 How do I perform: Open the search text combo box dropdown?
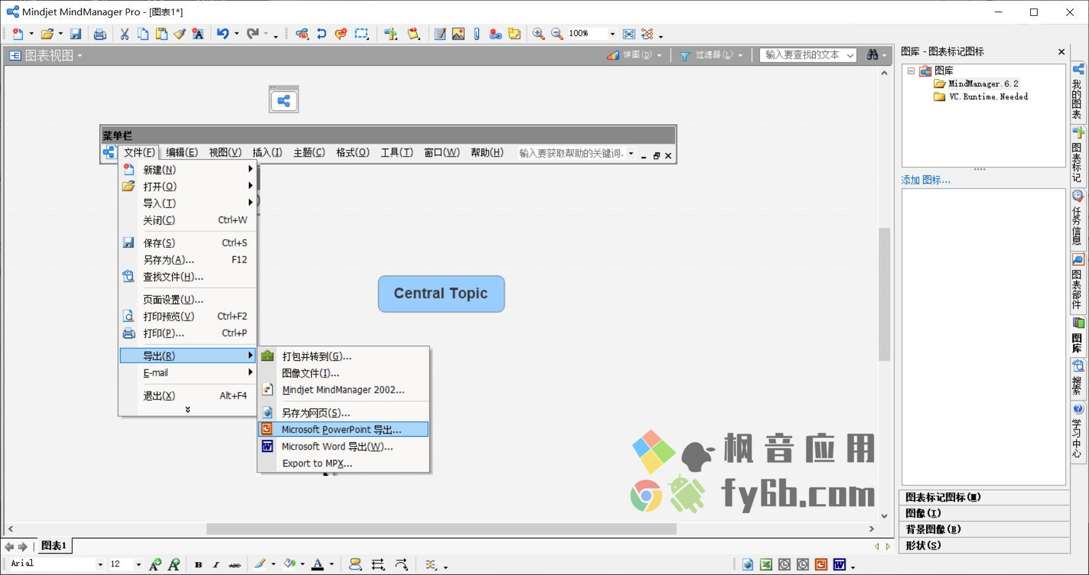pos(850,55)
